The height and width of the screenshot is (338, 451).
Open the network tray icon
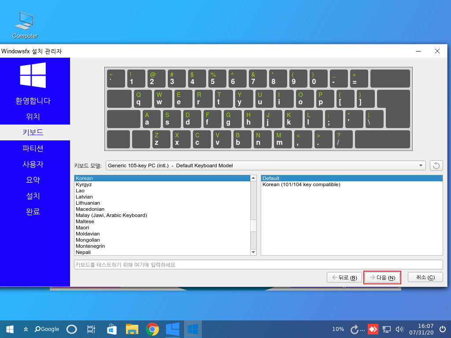point(386,329)
